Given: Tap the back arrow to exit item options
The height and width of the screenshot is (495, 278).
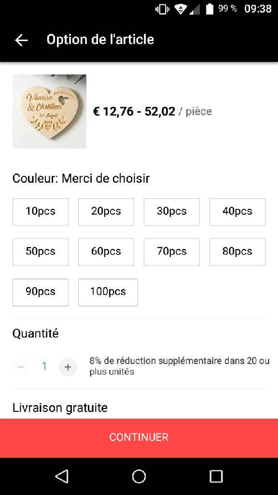Looking at the screenshot, I should click(21, 40).
